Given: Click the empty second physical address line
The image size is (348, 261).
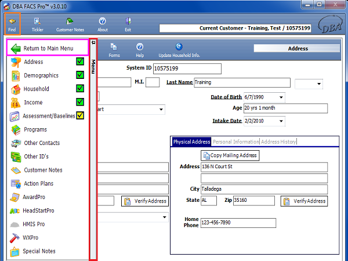Looking at the screenshot, I should click(x=264, y=178).
